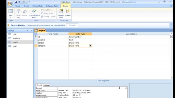
Task: Click the timein Date/Time data type cell
Action: point(80,43)
